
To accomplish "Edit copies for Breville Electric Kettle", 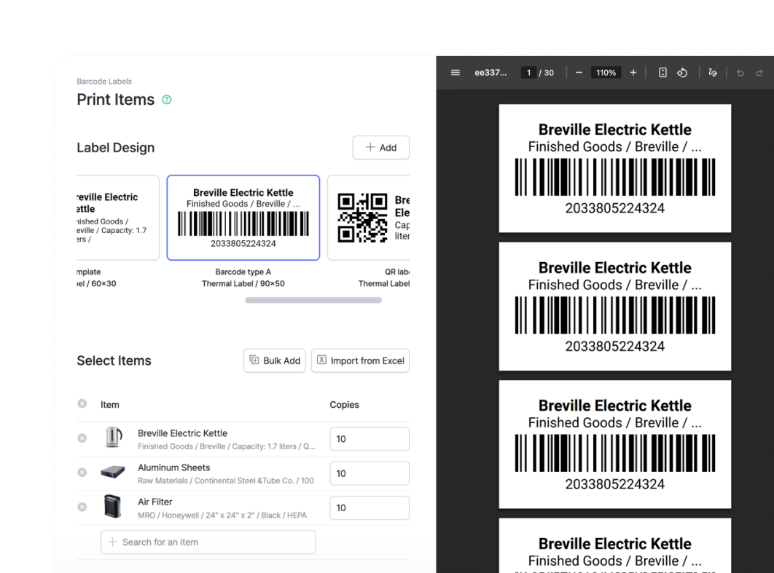I will coord(370,439).
